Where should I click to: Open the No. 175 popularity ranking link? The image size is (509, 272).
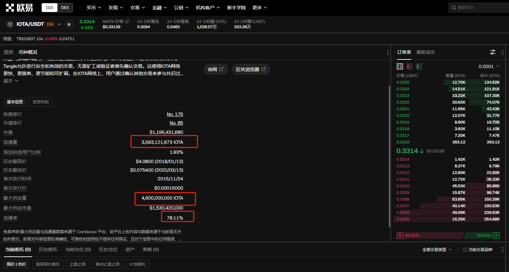pos(175,114)
